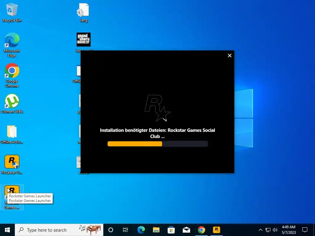The height and width of the screenshot is (236, 315).
Task: Open Task View in the taskbar
Action: (x=126, y=230)
